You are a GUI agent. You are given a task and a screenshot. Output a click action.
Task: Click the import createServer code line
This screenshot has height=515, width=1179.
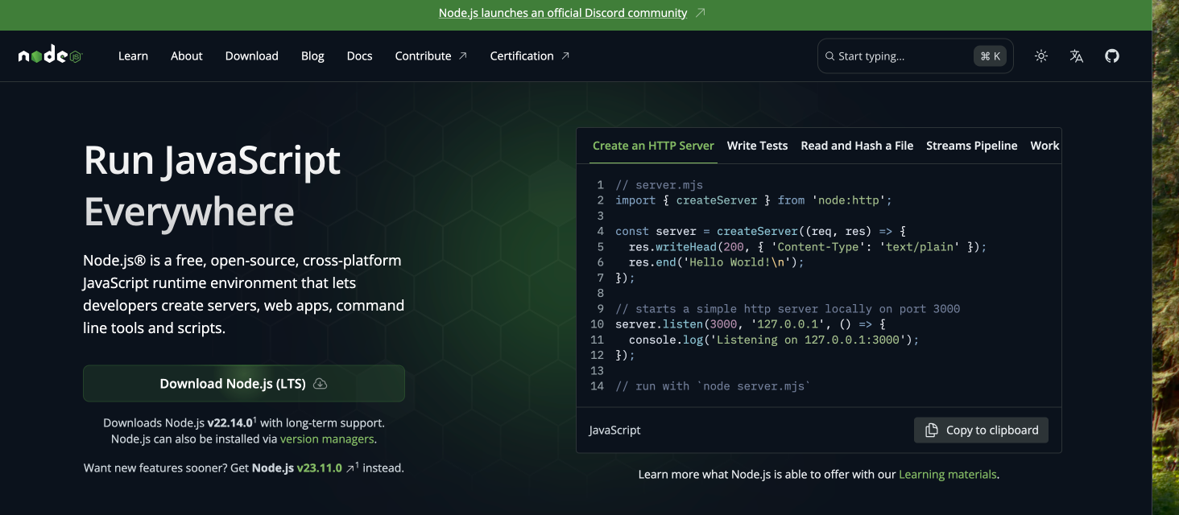coord(754,200)
